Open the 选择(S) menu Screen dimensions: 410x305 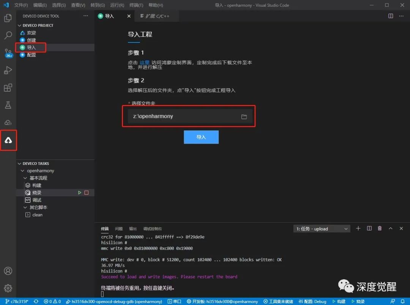click(x=59, y=5)
